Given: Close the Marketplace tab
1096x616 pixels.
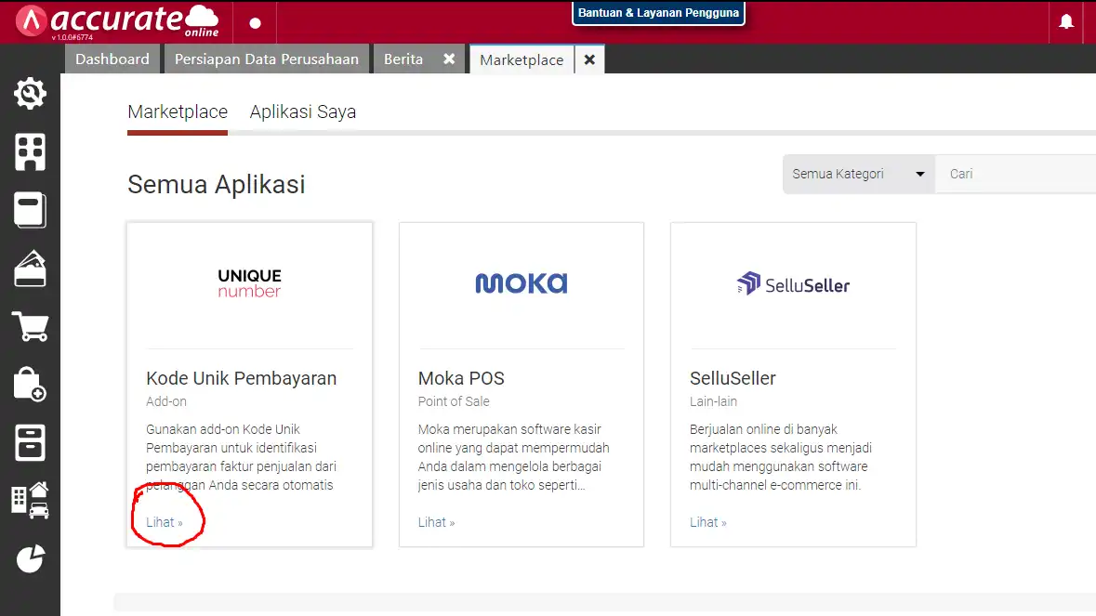Looking at the screenshot, I should pyautogui.click(x=589, y=59).
